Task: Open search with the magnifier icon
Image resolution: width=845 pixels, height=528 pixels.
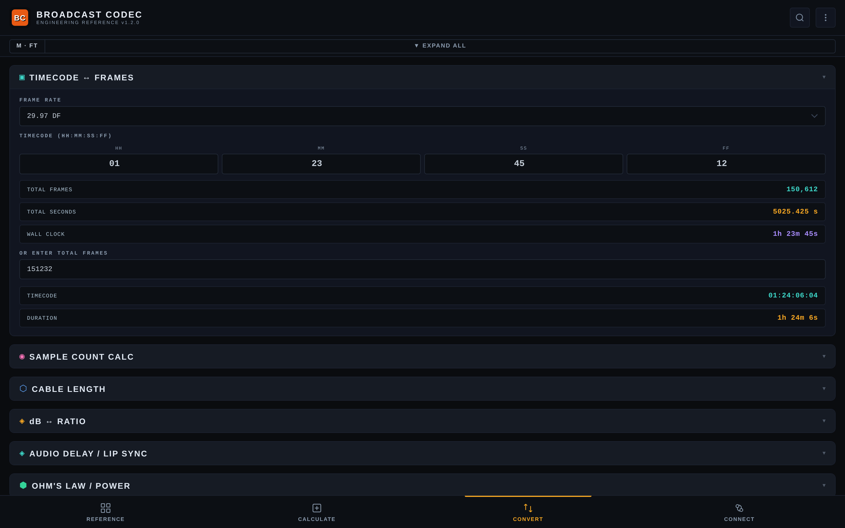Action: [x=800, y=18]
